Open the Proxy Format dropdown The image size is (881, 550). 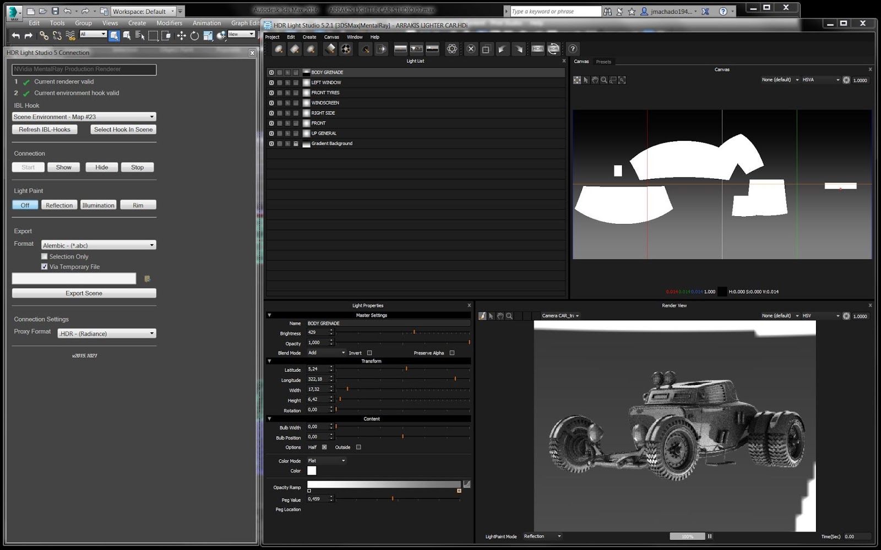107,333
